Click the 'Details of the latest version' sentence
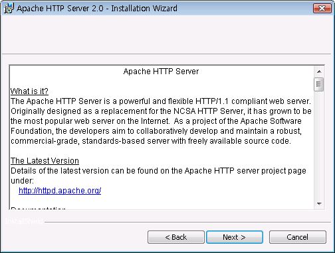Screen dimensions: 335x253 click(158, 176)
